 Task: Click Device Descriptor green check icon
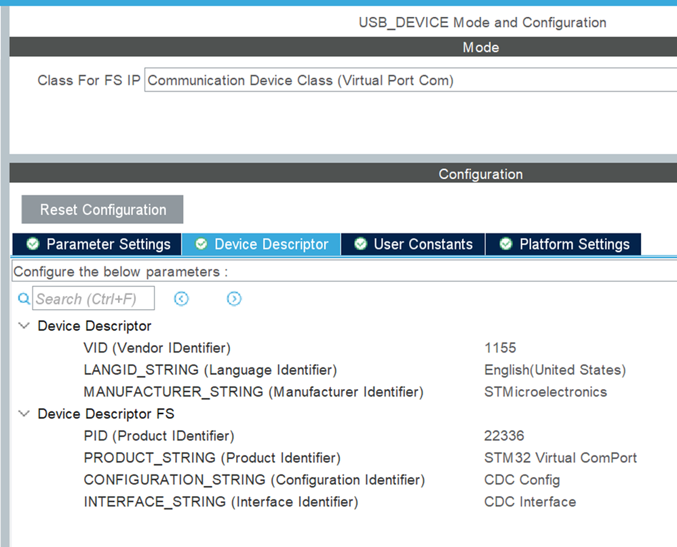click(201, 244)
